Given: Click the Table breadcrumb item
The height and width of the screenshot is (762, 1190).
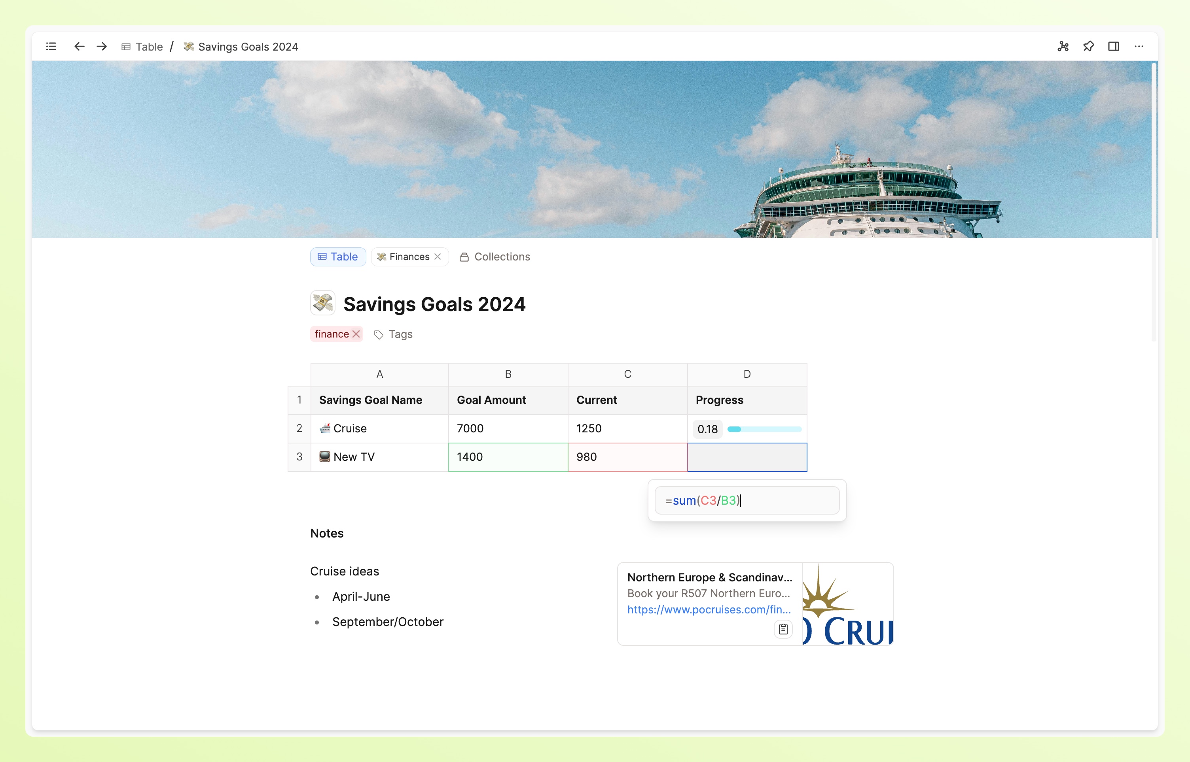Looking at the screenshot, I should click(x=143, y=47).
